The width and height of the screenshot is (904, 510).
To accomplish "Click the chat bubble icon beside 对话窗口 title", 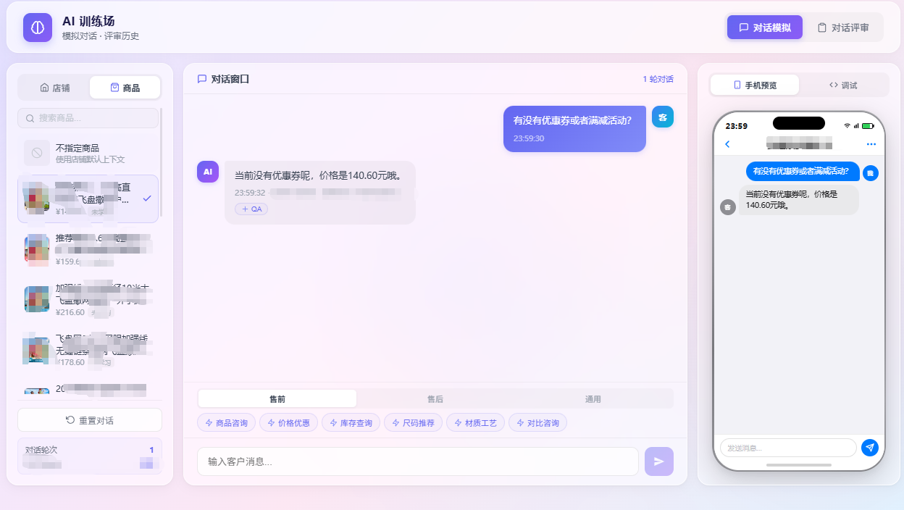I will (x=201, y=80).
